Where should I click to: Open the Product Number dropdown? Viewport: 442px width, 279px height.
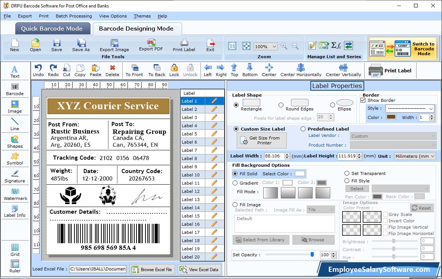point(393,145)
